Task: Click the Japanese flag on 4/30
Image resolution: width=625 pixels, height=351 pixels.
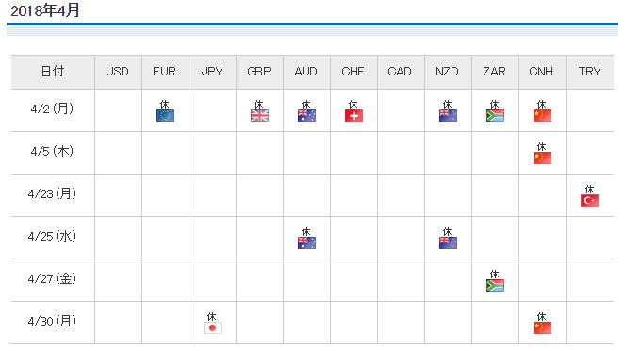Action: tap(212, 327)
